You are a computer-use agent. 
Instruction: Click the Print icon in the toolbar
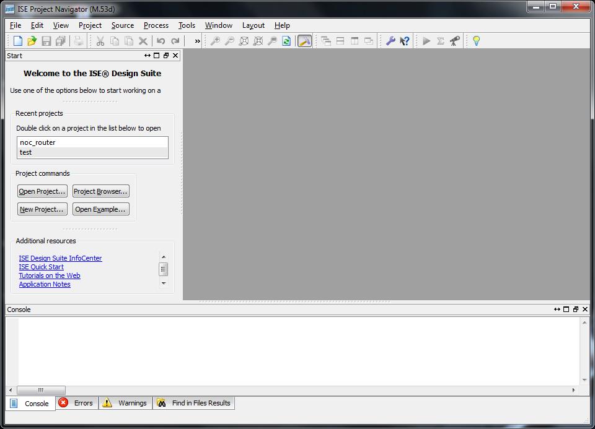[x=79, y=41]
